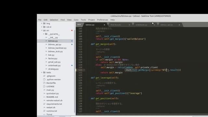Click the README.md markup file icon

point(44,97)
